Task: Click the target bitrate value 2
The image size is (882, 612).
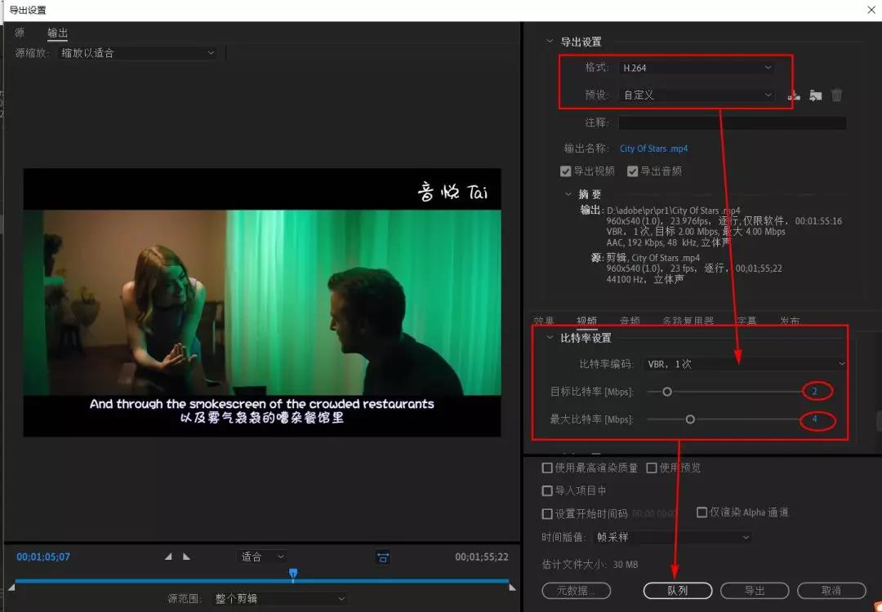Action: pos(814,391)
